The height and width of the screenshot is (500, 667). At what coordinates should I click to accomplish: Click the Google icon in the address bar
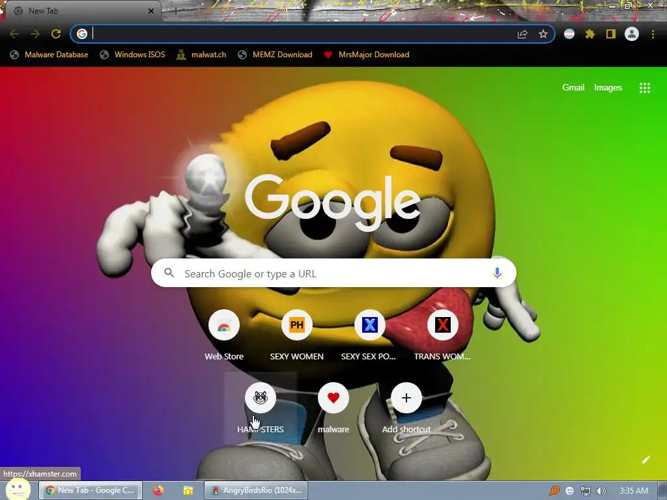[x=81, y=34]
